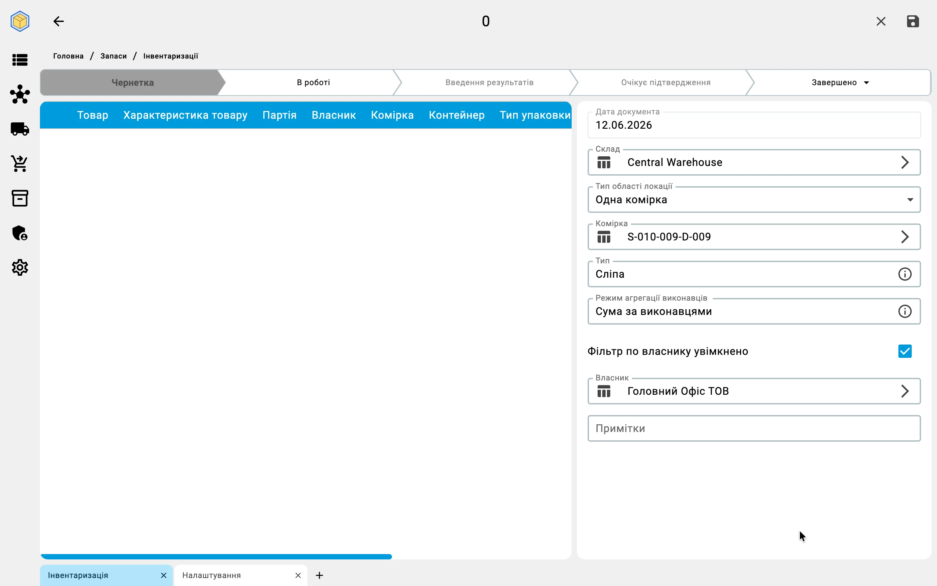The width and height of the screenshot is (937, 586).
Task: Add a new tab with plus button
Action: point(319,575)
